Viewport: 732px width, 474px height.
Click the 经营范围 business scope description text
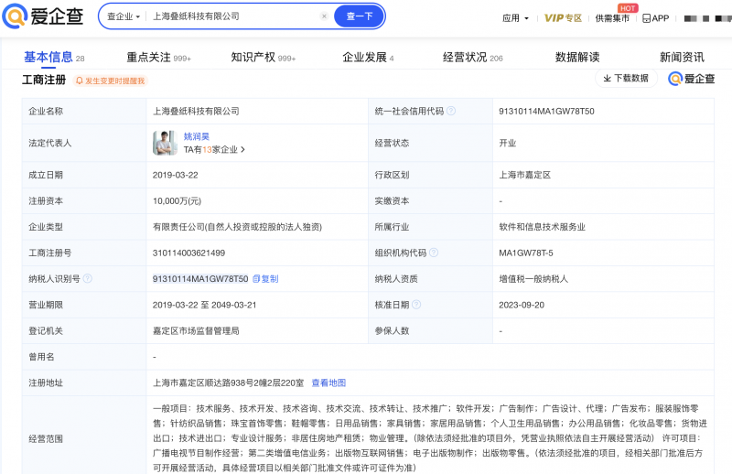tap(429, 438)
